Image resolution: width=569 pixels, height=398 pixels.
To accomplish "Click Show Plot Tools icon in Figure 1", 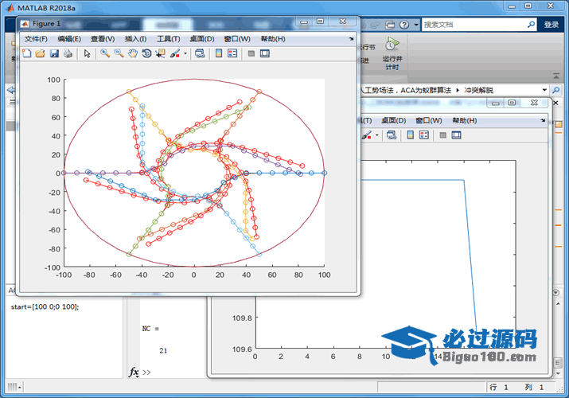I will click(x=265, y=53).
